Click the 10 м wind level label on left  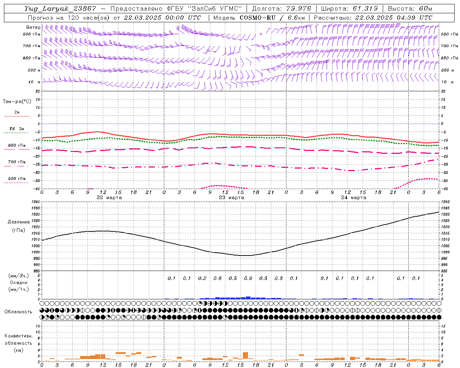(x=34, y=82)
